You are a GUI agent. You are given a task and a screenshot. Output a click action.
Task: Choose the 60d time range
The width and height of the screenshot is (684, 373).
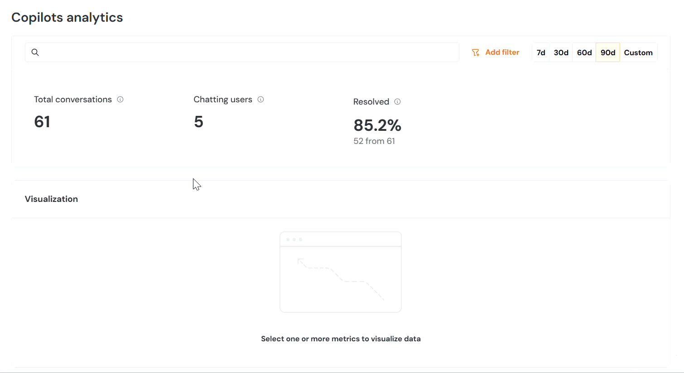[584, 53]
